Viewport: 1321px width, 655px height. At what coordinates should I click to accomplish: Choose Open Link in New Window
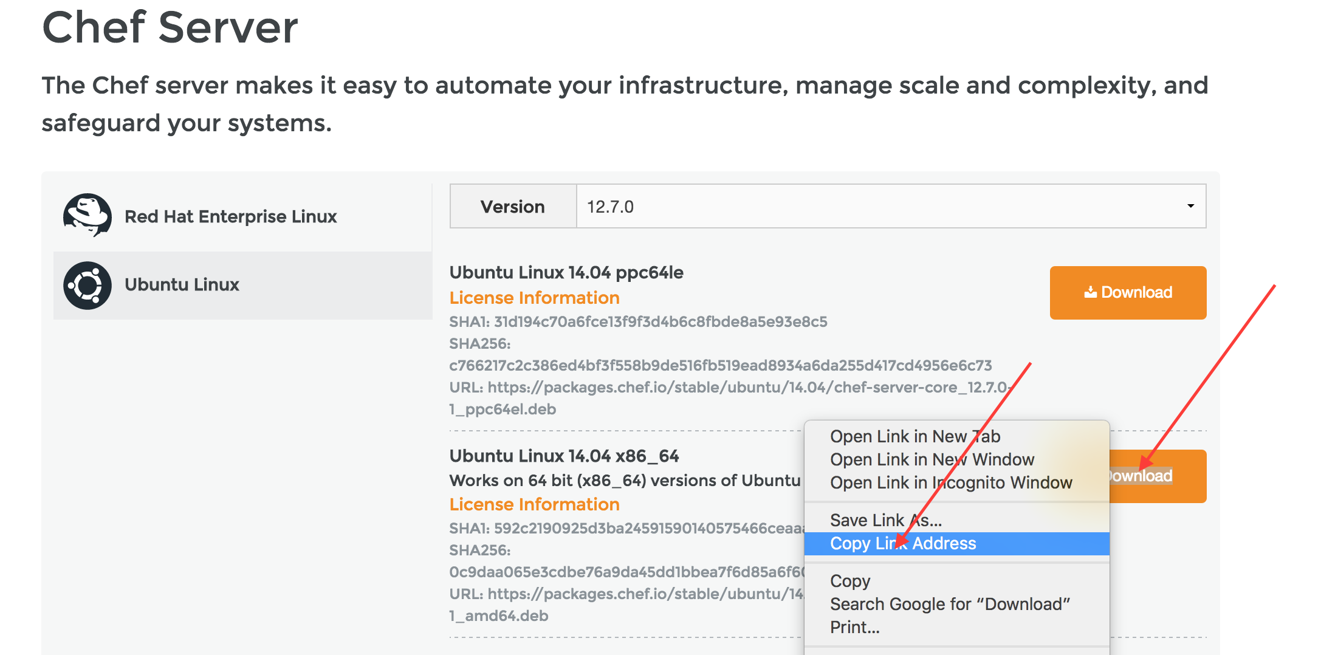click(x=957, y=459)
